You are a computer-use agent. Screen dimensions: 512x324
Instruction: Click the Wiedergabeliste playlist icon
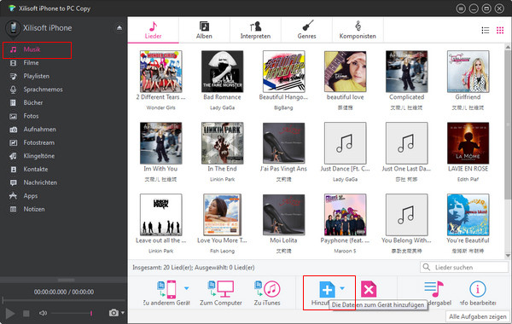(x=434, y=288)
